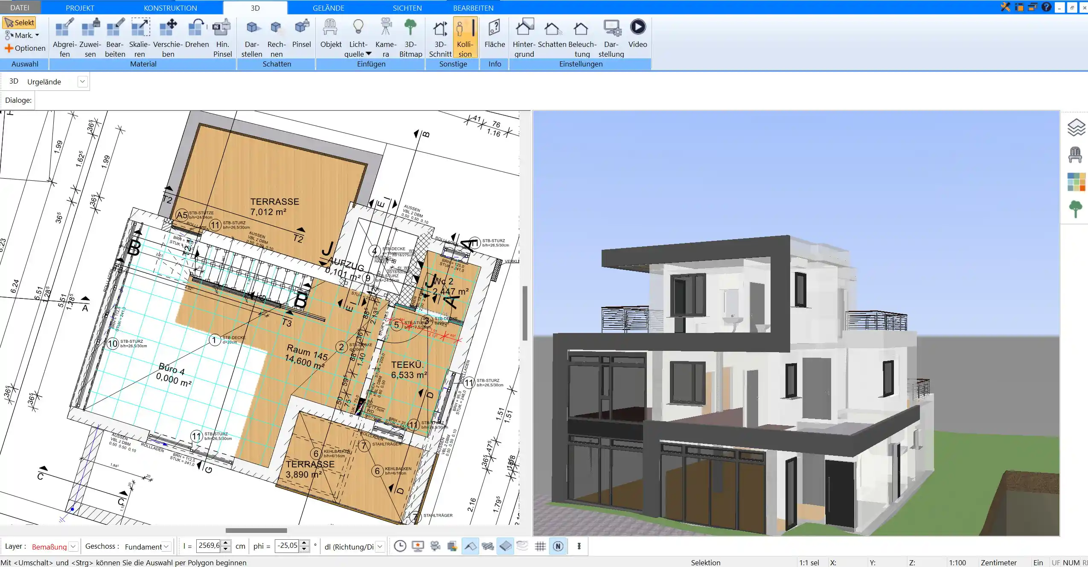Switch to the KONSTRUKTION tab
The width and height of the screenshot is (1088, 567).
pyautogui.click(x=170, y=8)
